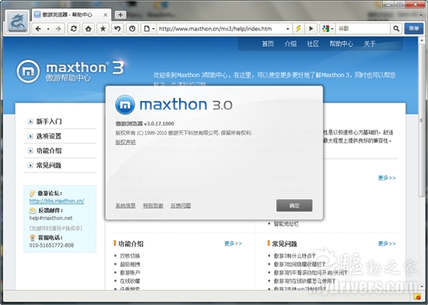Screen dimensions: 428x305
Task: Open FAQ 傲游3的在线收藏怎么使用?
Action: point(304,281)
